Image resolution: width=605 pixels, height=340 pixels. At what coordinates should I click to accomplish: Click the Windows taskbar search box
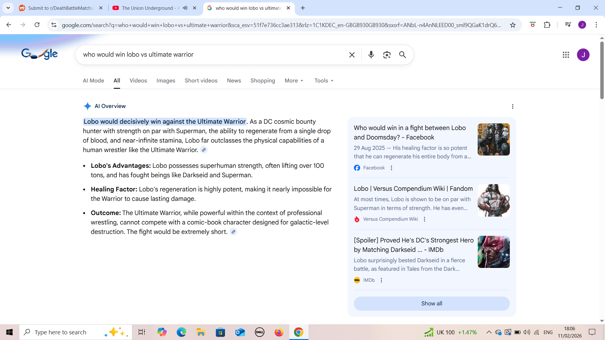pos(76,332)
